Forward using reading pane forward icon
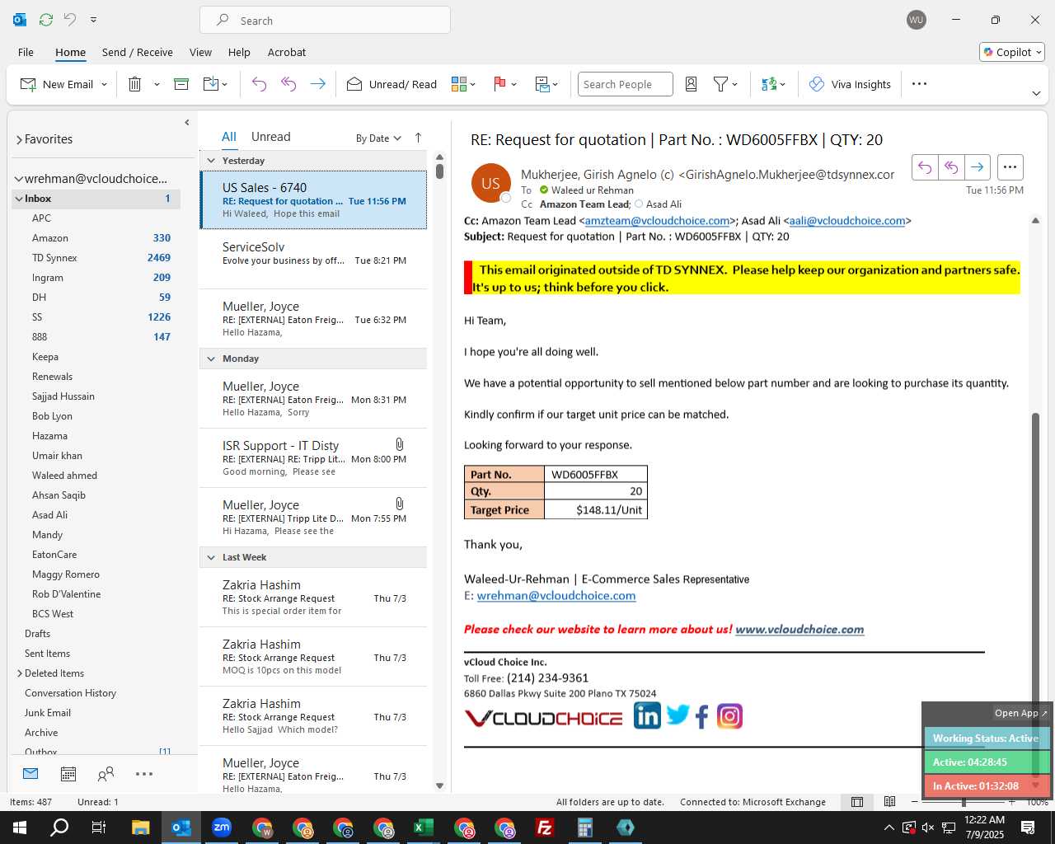This screenshot has height=844, width=1055. coord(977,167)
